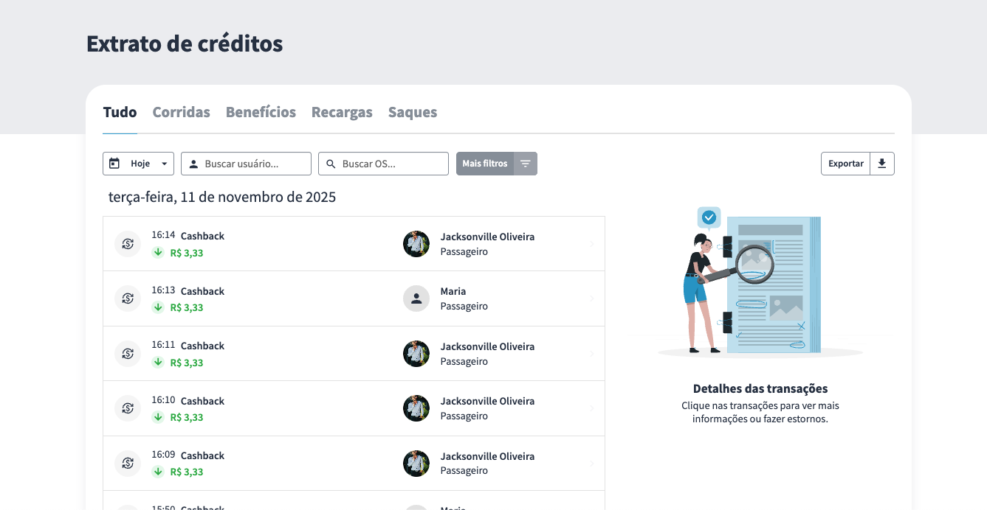Viewport: 987px width, 510px height.
Task: Click the Exportar button
Action: tap(845, 164)
